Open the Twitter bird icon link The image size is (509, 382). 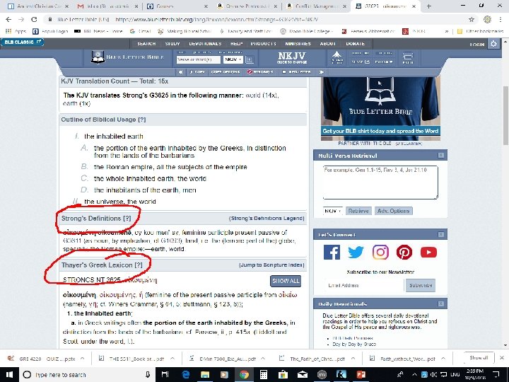click(356, 252)
